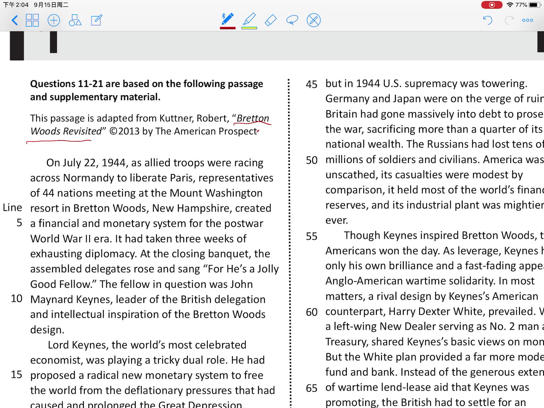Viewport: 544px width, 408px height.
Task: Tap line number 5
Action: pyautogui.click(x=19, y=223)
